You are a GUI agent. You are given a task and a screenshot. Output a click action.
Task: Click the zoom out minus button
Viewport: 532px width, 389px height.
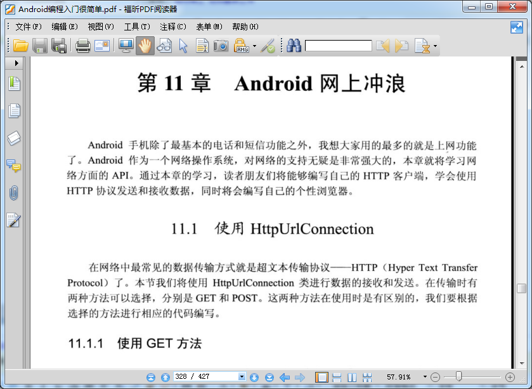click(436, 377)
